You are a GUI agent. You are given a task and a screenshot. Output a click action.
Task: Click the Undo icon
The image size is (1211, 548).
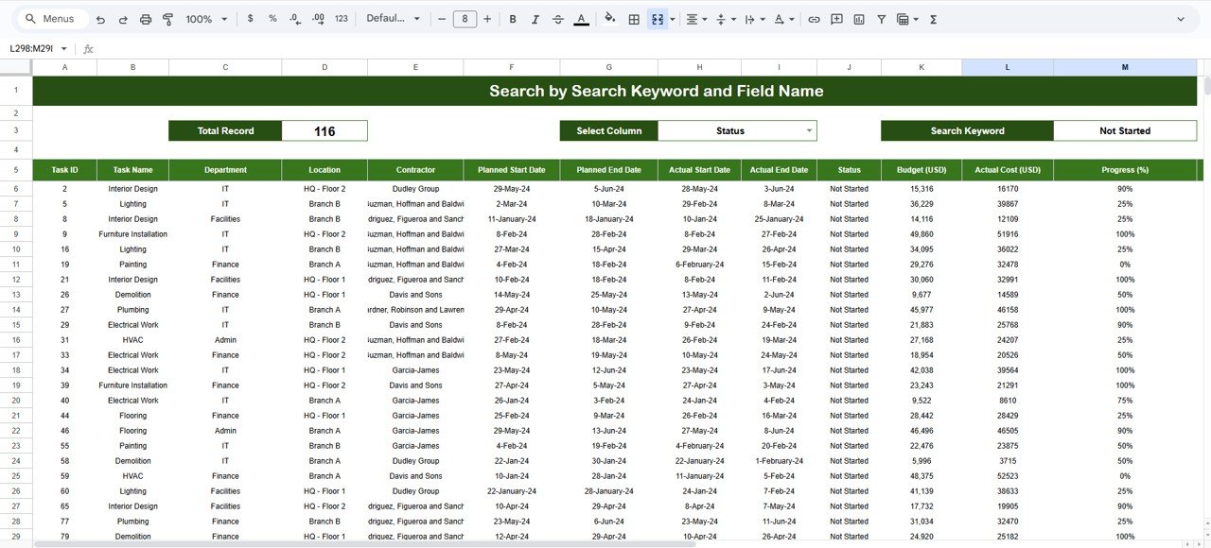100,19
